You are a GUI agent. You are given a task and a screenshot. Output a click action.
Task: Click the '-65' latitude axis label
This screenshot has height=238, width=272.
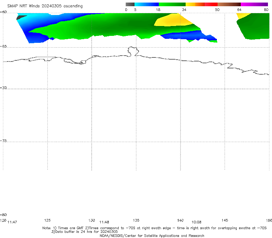click(x=3, y=47)
